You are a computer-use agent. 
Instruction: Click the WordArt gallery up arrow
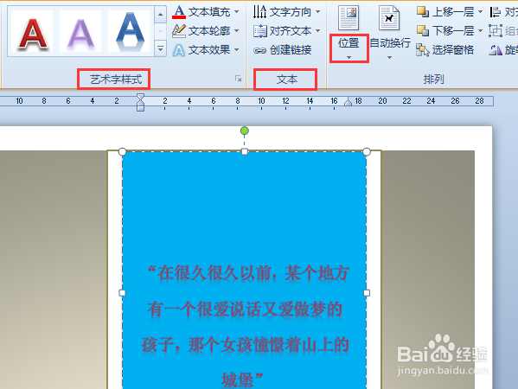[x=160, y=15]
